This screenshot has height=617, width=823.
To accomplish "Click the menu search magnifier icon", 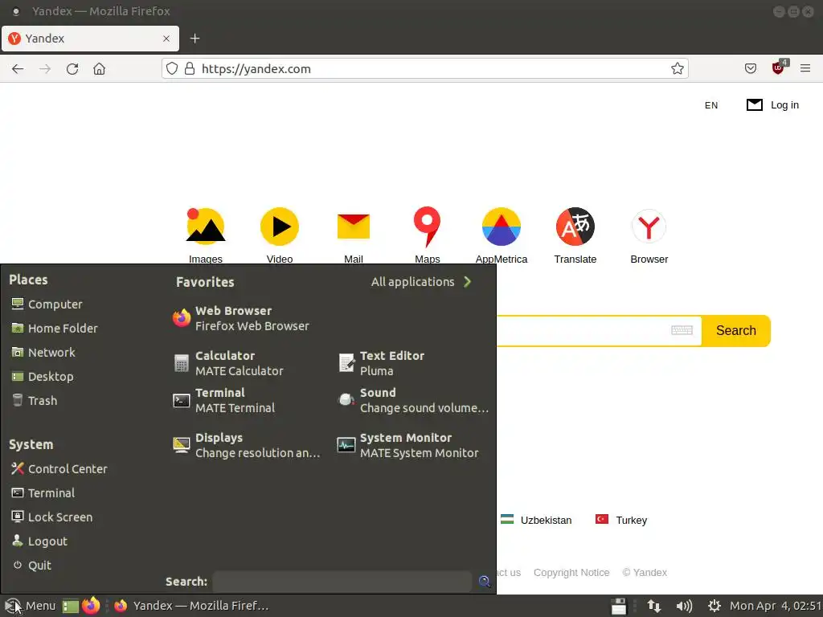I will 485,582.
